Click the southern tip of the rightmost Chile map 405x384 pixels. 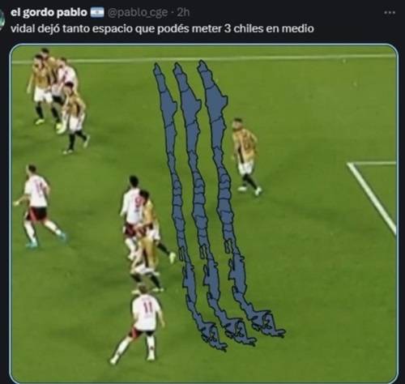click(x=270, y=326)
